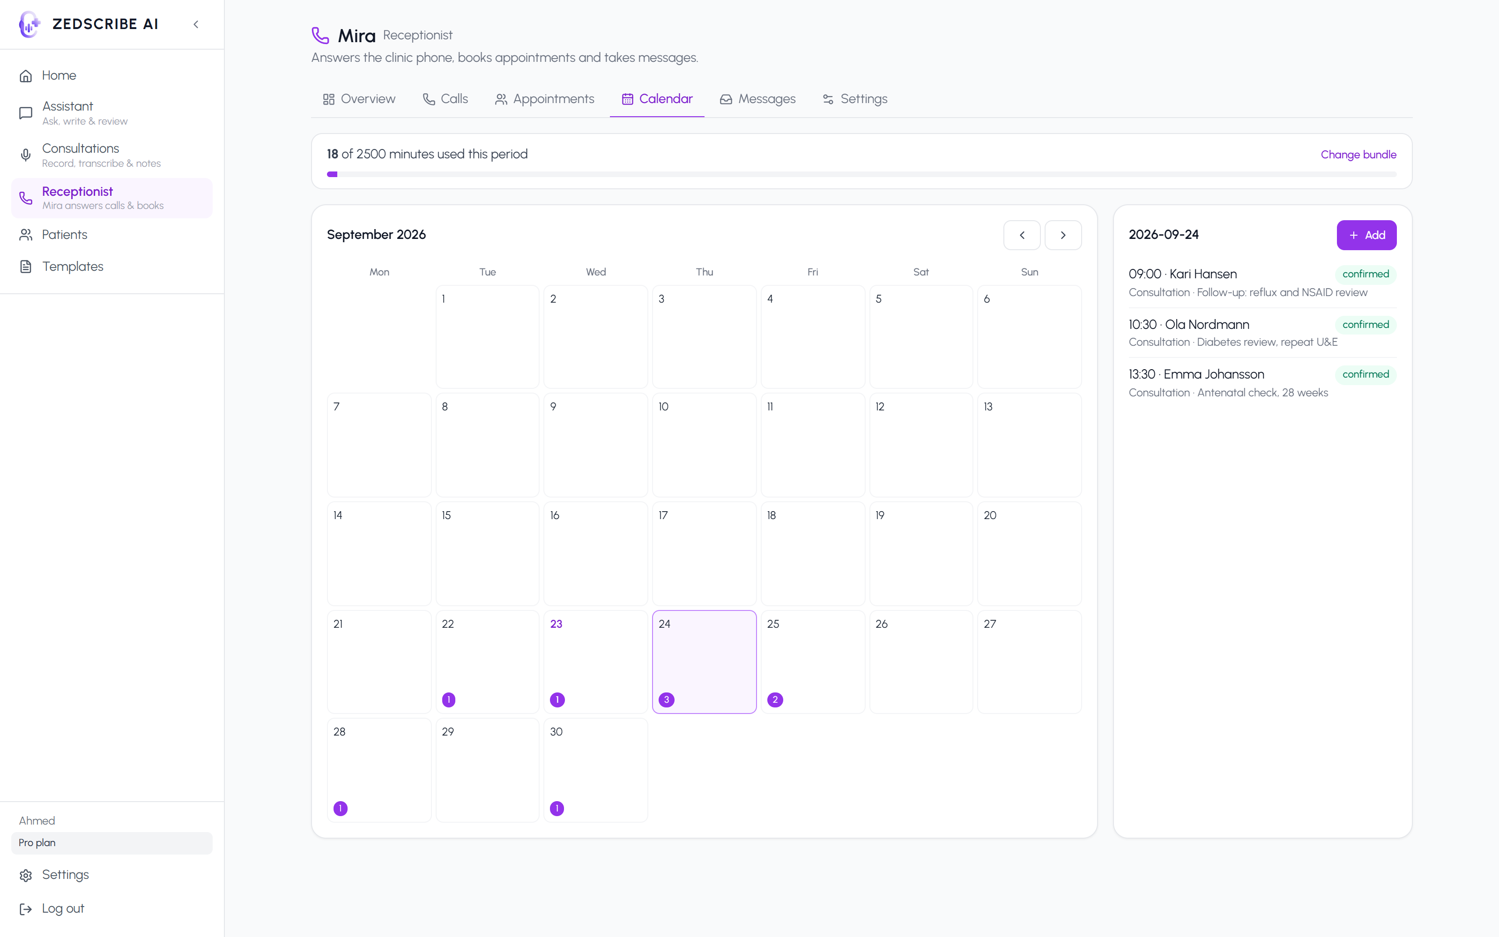Click the Mira phone icon in header

click(x=320, y=35)
